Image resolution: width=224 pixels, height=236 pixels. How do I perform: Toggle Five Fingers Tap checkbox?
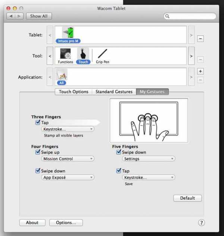coord(119,171)
